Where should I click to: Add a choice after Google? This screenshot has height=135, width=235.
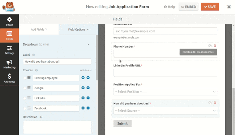click(x=83, y=88)
